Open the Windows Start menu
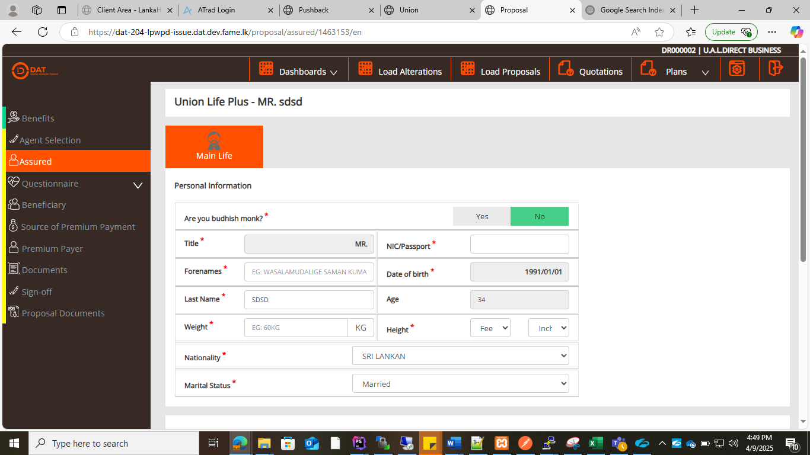 tap(14, 443)
